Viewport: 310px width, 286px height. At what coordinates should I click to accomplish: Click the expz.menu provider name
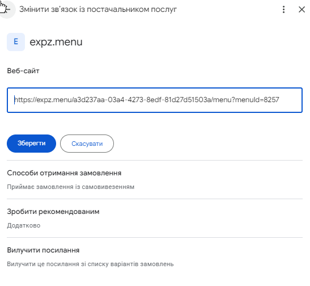click(x=56, y=42)
